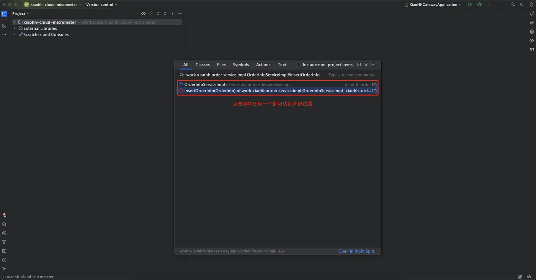Enable Include non-project items checkbox
The width and height of the screenshot is (536, 280).
tap(298, 65)
